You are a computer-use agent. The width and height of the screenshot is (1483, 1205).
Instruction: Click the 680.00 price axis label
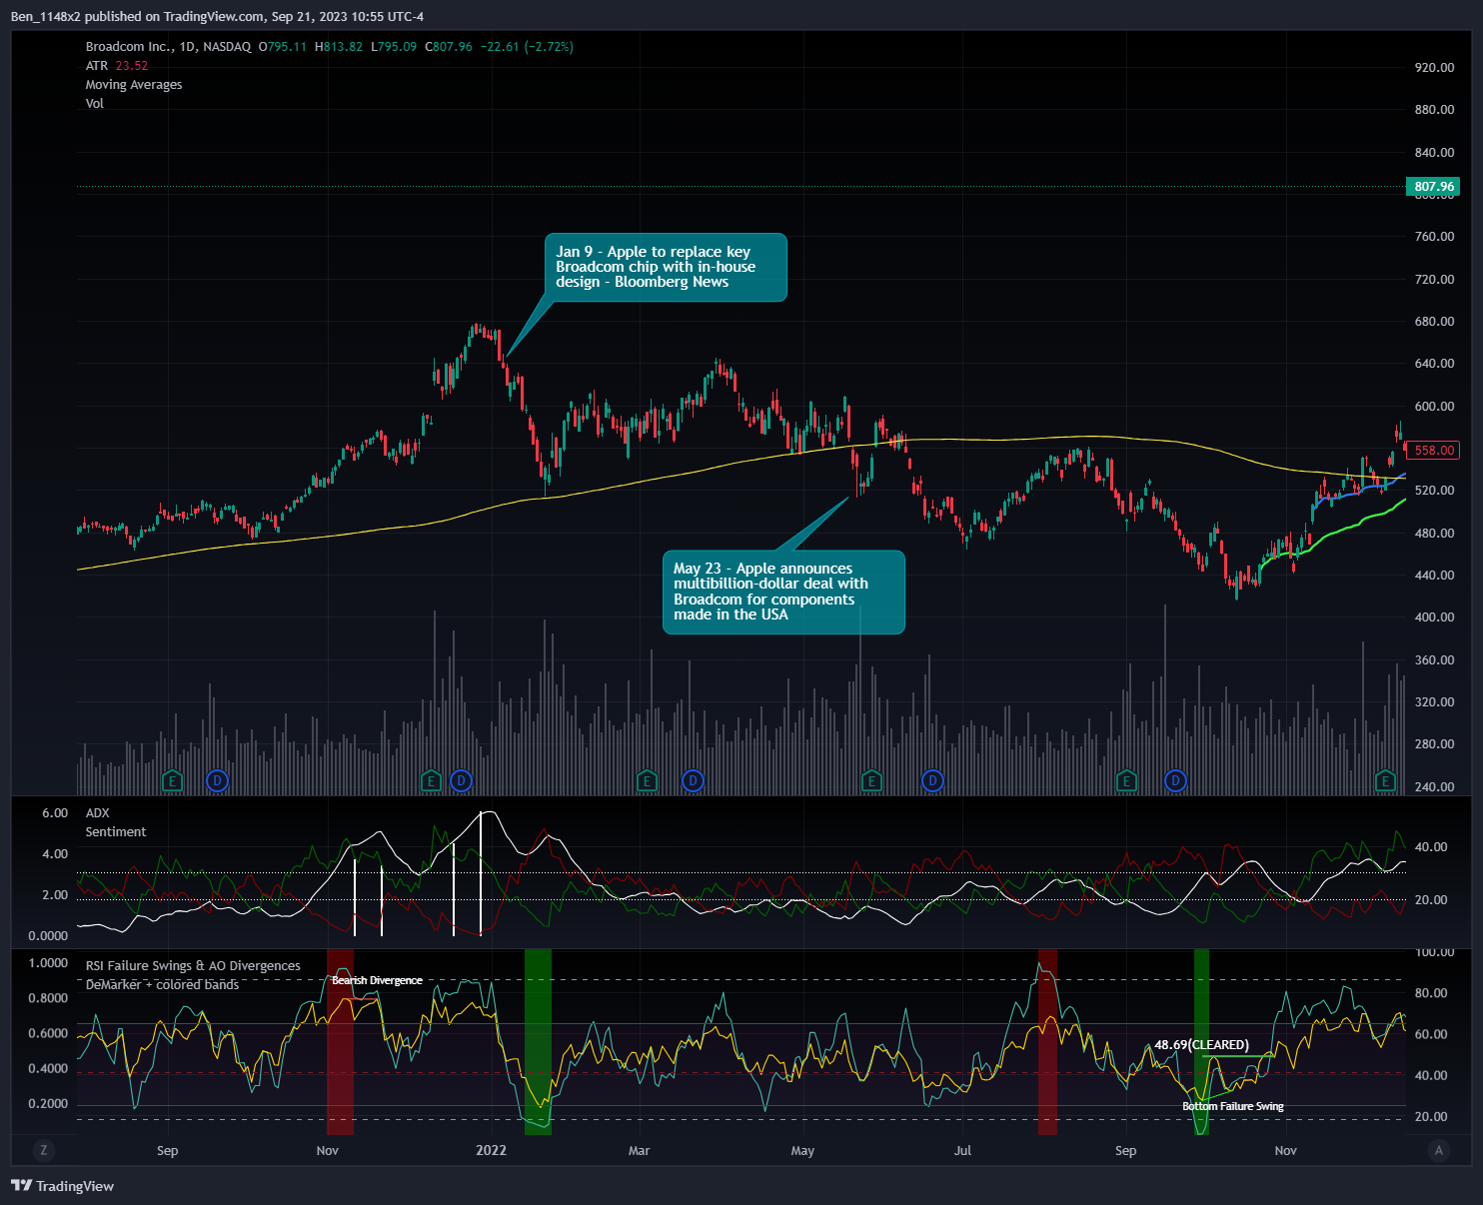1434,322
